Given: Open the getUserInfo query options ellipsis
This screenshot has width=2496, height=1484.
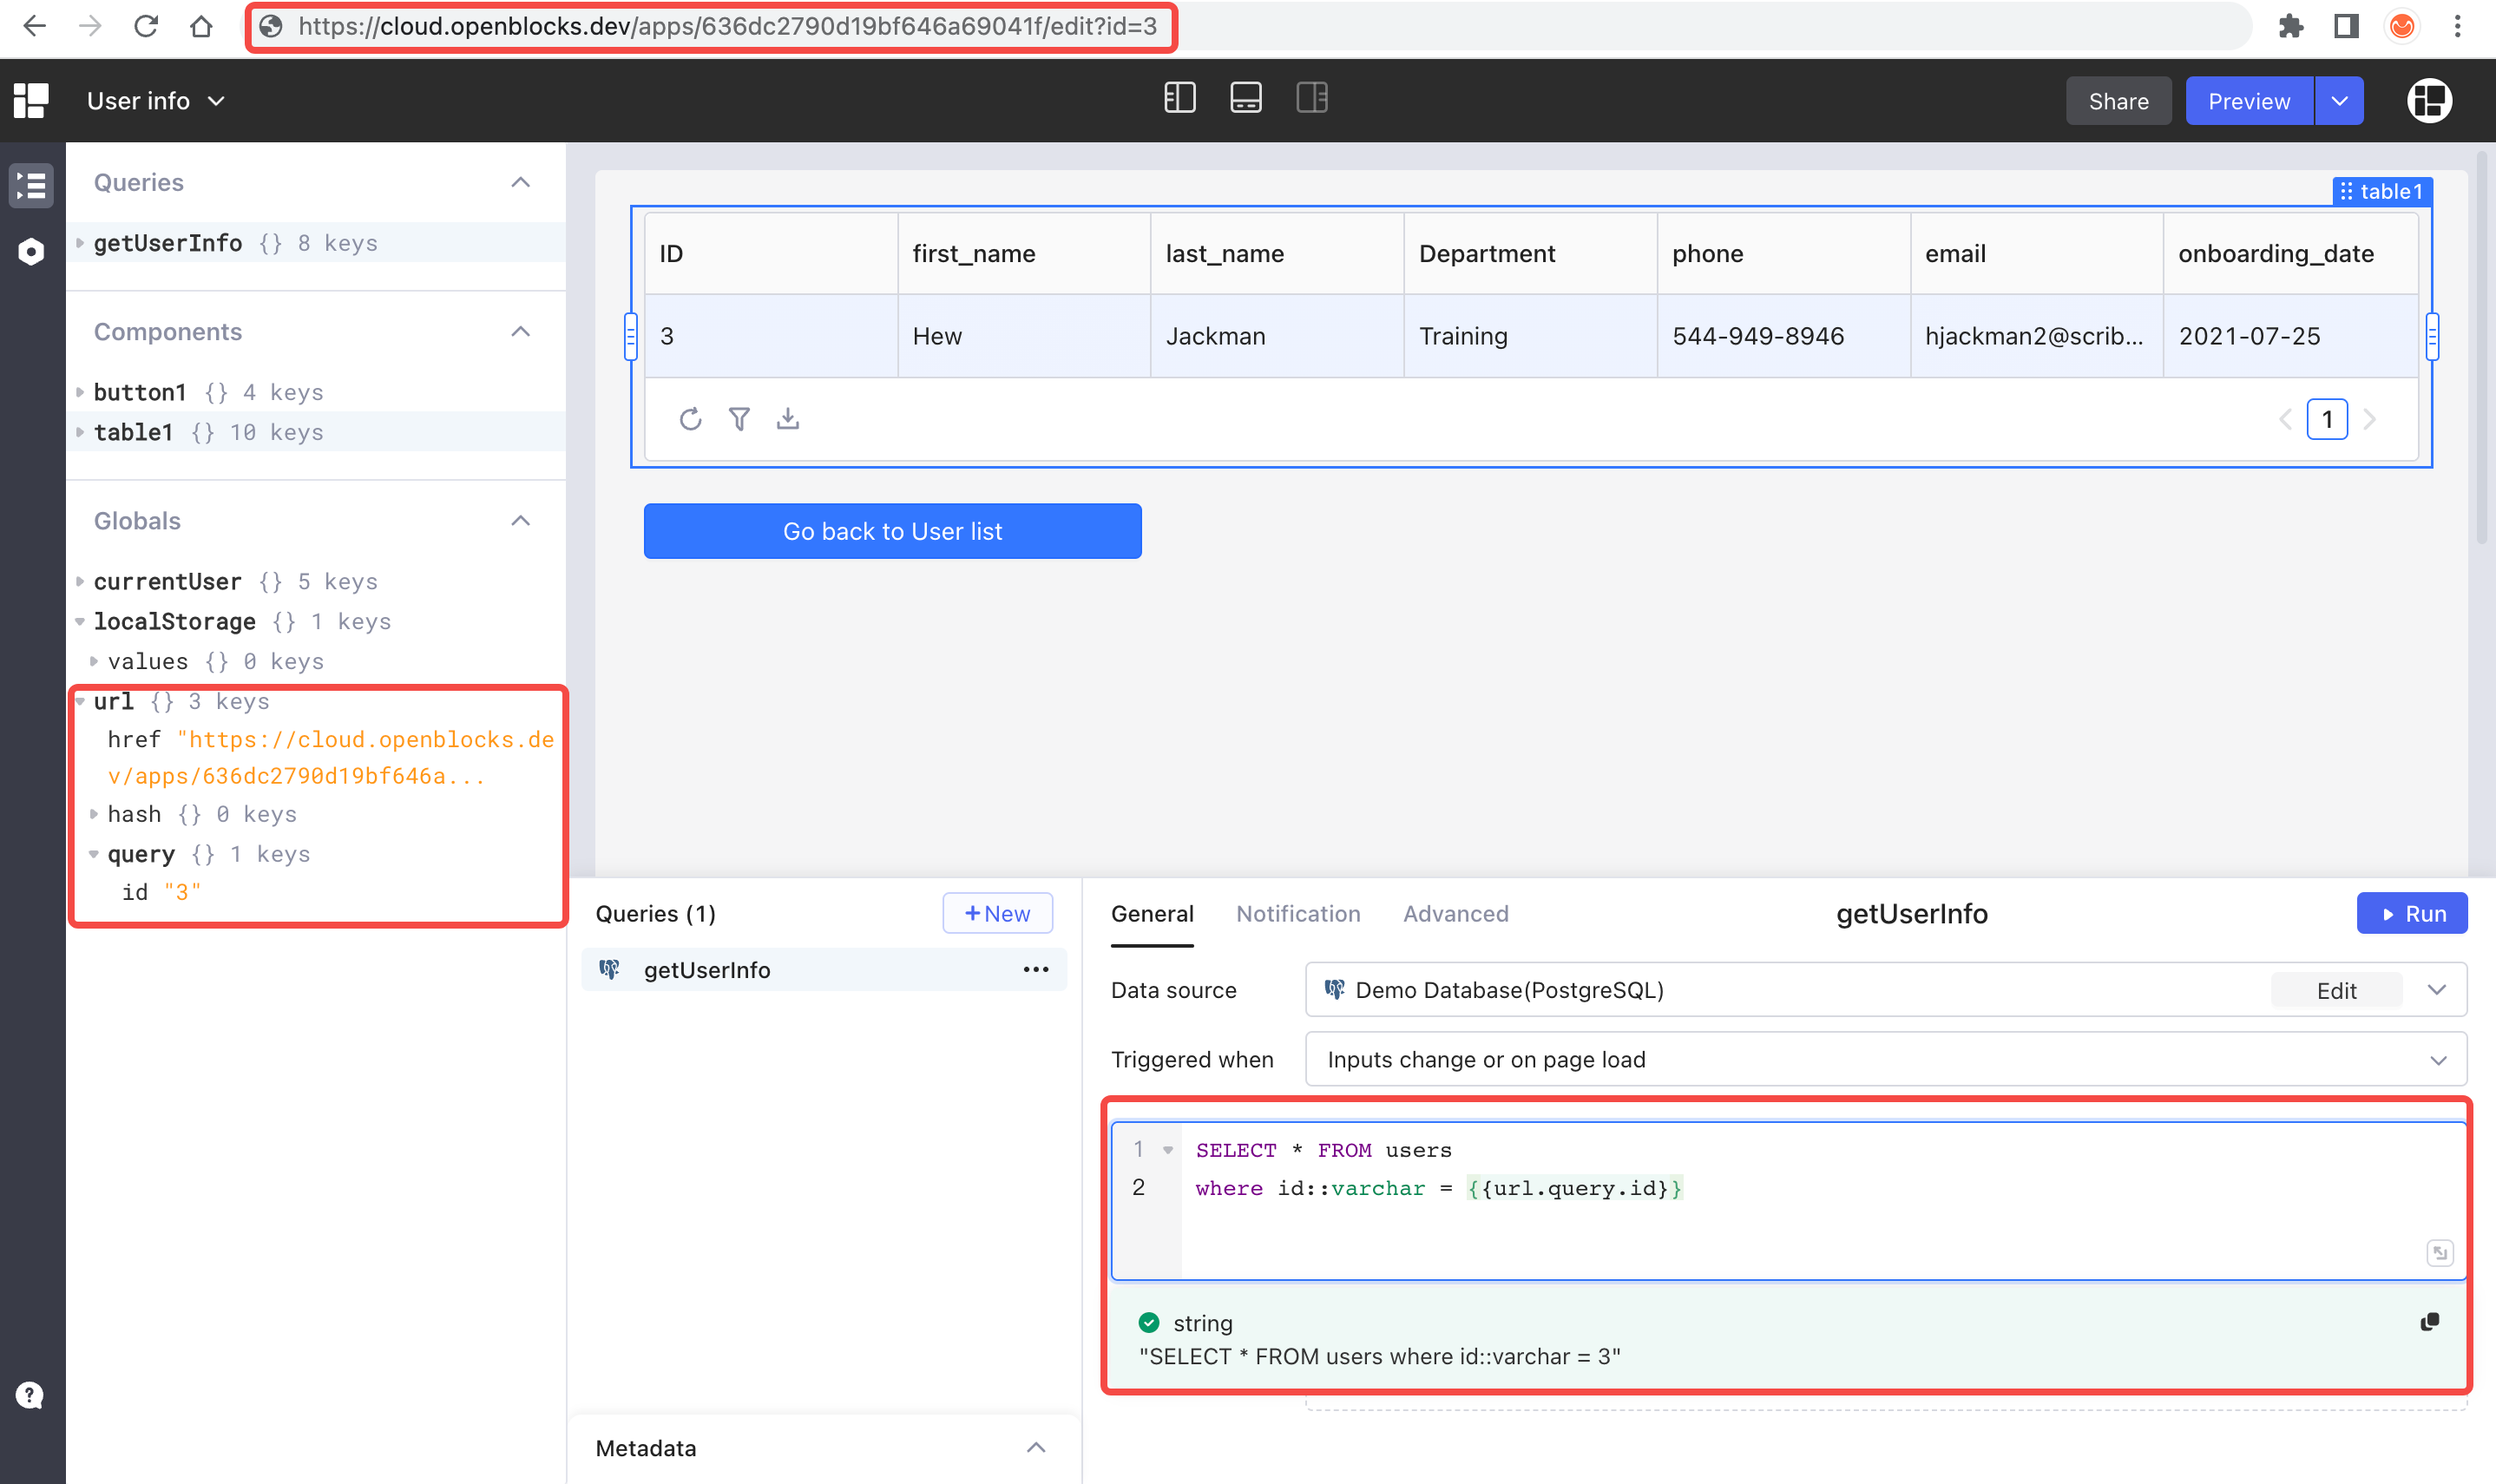Looking at the screenshot, I should [1036, 970].
